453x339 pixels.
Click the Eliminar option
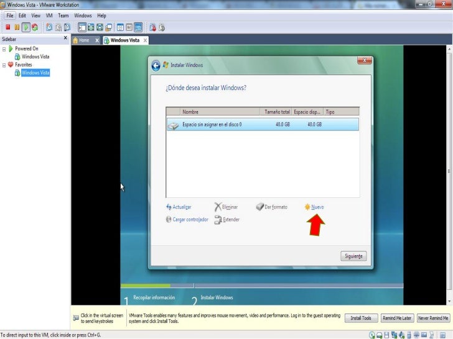point(226,207)
